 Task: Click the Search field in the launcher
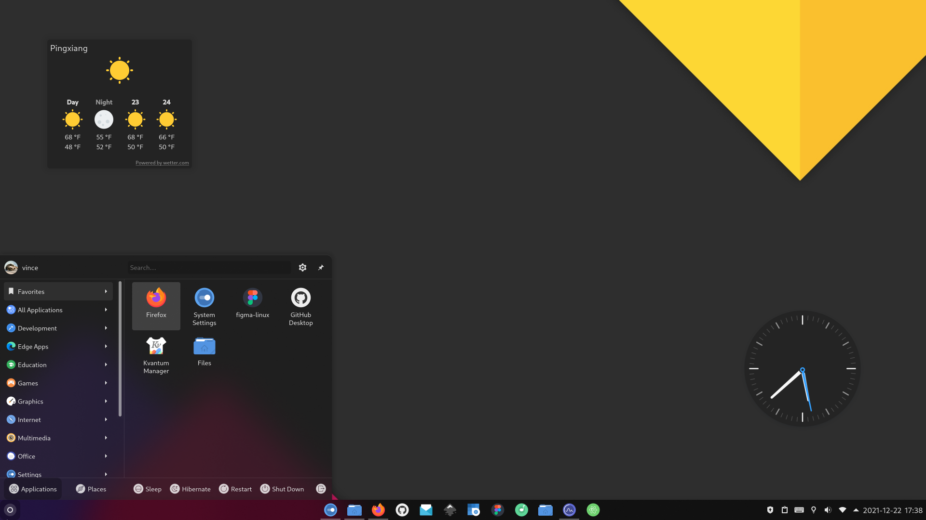(x=209, y=268)
